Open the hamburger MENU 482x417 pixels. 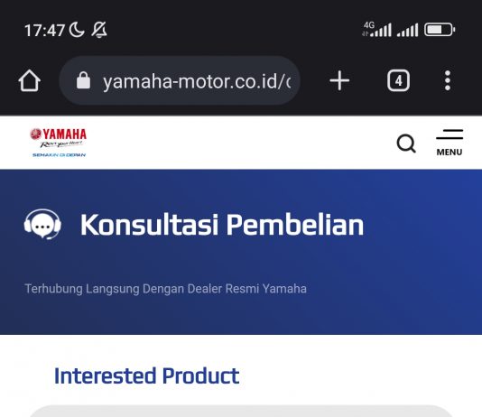click(450, 143)
